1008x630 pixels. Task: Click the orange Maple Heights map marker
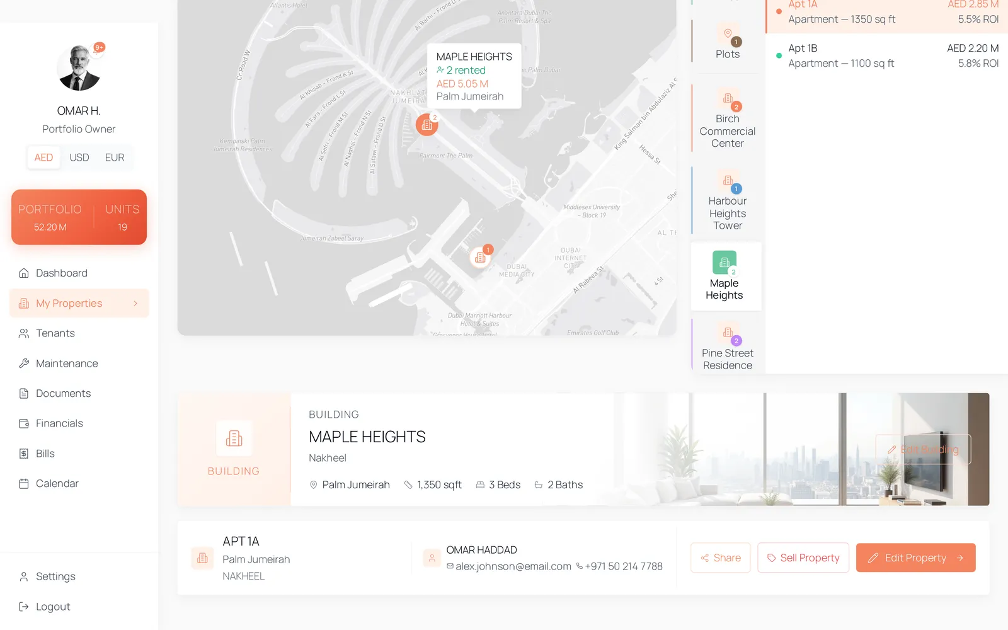click(x=427, y=125)
